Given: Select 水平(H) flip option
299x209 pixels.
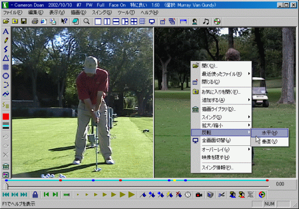Looking at the screenshot, I should point(269,133).
